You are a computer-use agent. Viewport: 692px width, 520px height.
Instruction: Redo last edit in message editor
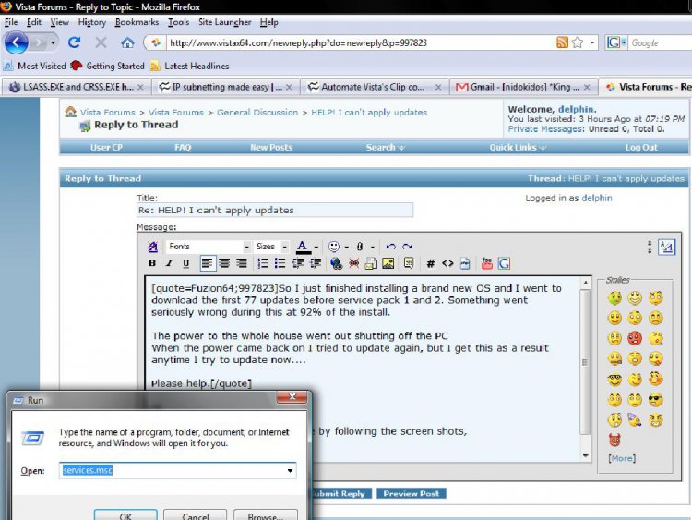point(407,247)
